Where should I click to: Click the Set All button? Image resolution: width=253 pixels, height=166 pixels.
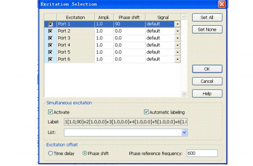pyautogui.click(x=207, y=17)
